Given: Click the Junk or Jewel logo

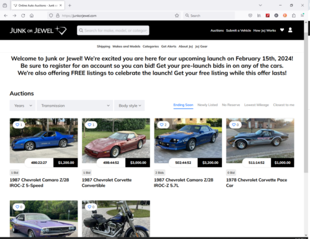Looking at the screenshot, I should click(38, 30).
